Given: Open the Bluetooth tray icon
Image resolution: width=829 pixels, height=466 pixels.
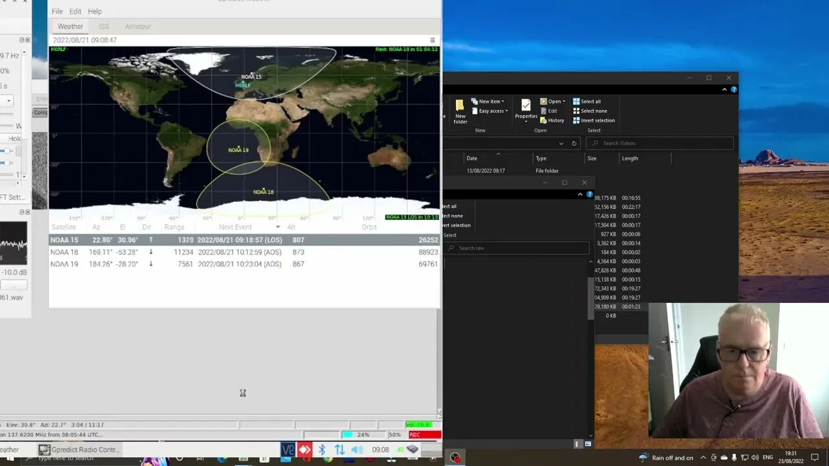Looking at the screenshot, I should tap(322, 450).
